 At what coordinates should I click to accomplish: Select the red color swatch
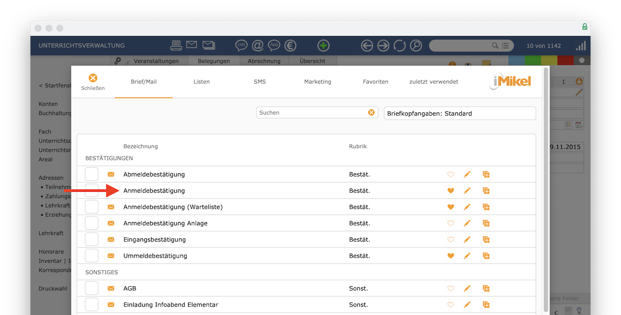point(565,60)
